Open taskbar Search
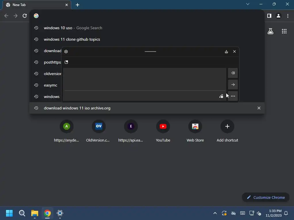294x220 pixels. (22, 213)
